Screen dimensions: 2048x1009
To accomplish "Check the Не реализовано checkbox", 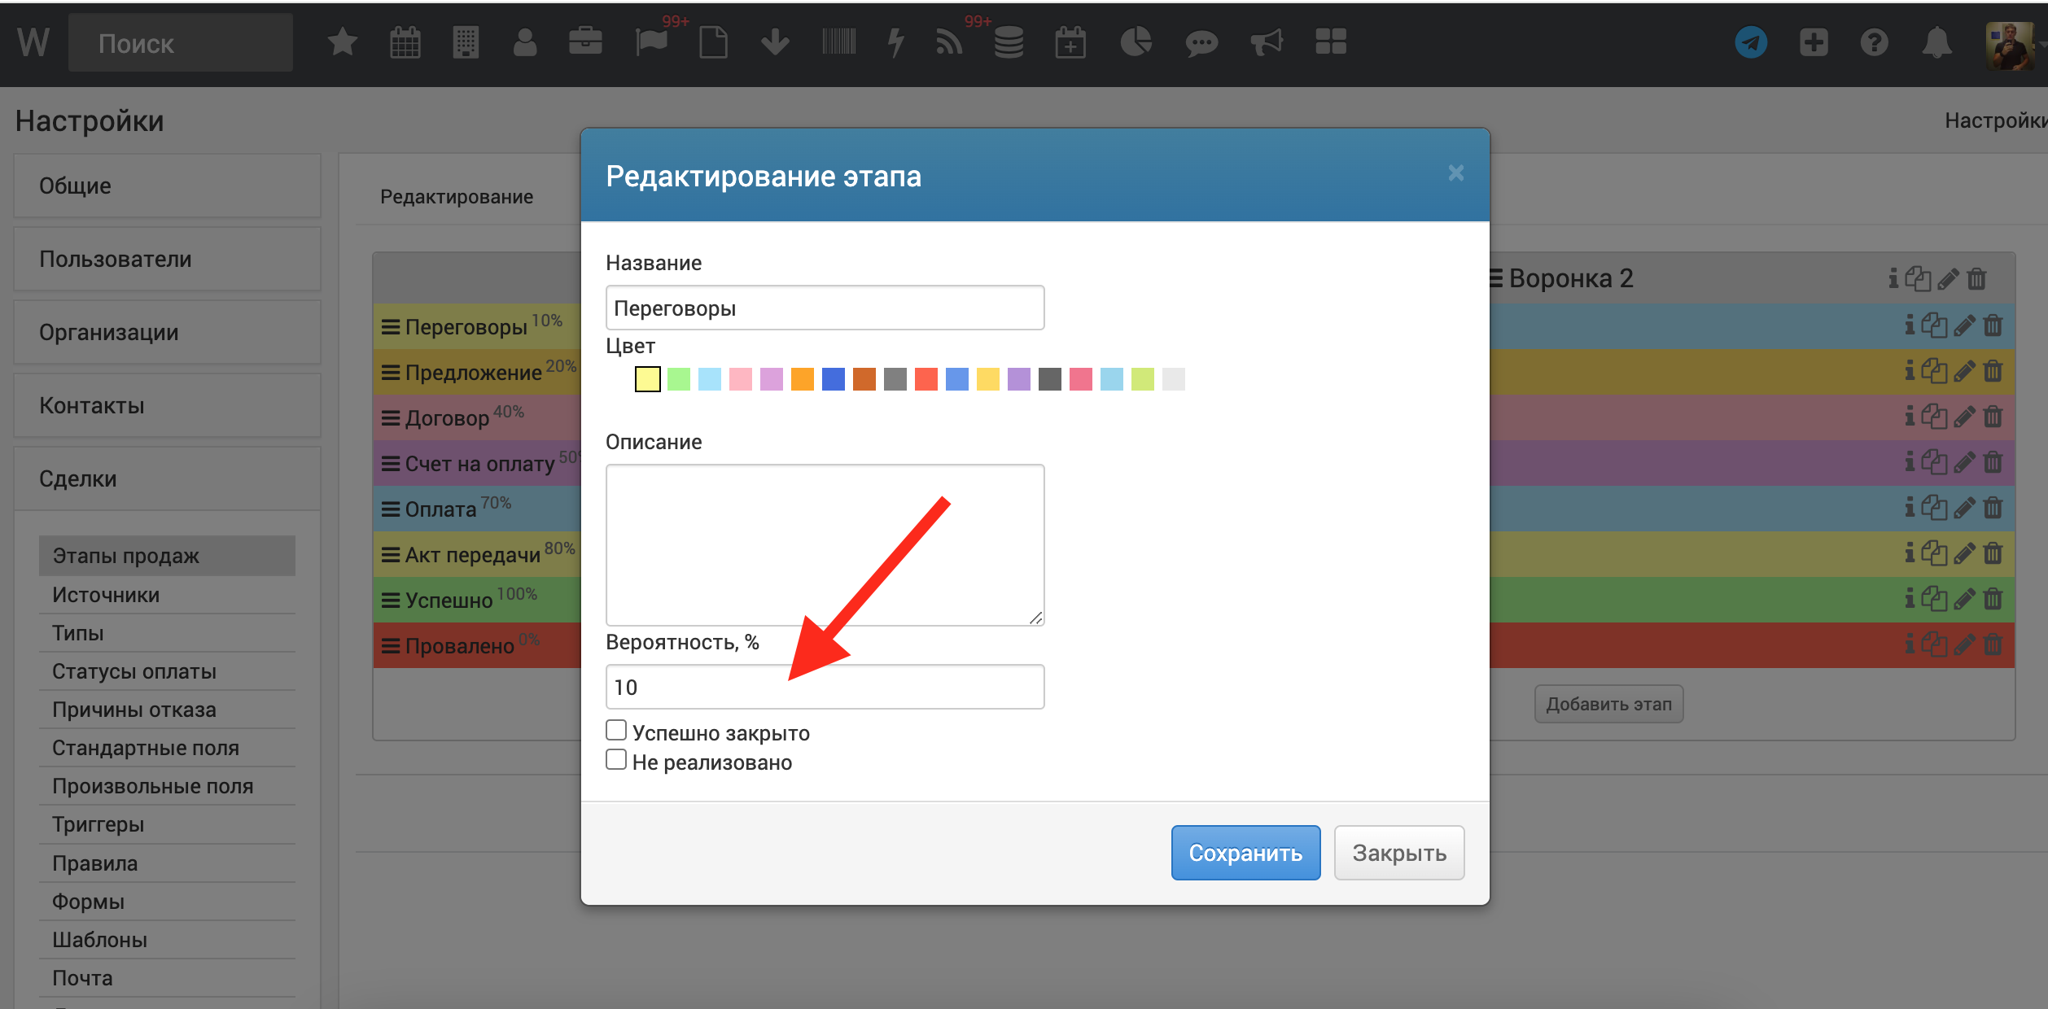I will point(616,759).
